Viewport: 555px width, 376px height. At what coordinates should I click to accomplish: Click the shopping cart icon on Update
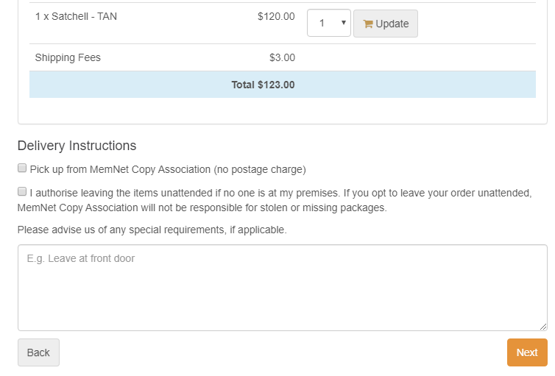point(368,24)
